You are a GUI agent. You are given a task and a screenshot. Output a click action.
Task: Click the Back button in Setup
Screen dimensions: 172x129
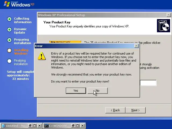[x=115, y=110]
